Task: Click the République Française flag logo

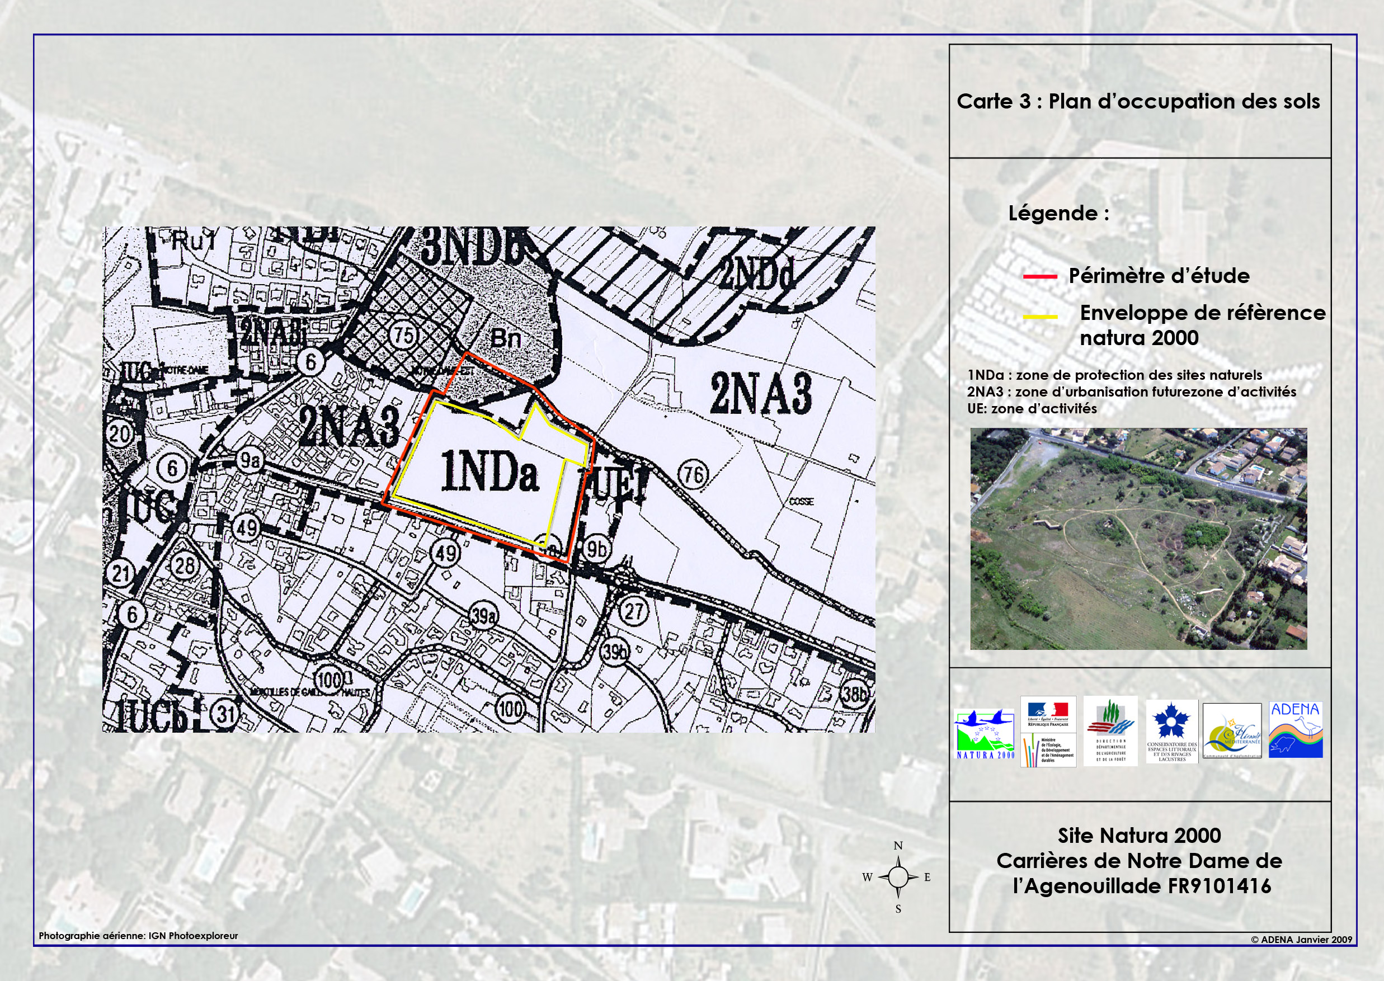Action: pyautogui.click(x=1048, y=714)
